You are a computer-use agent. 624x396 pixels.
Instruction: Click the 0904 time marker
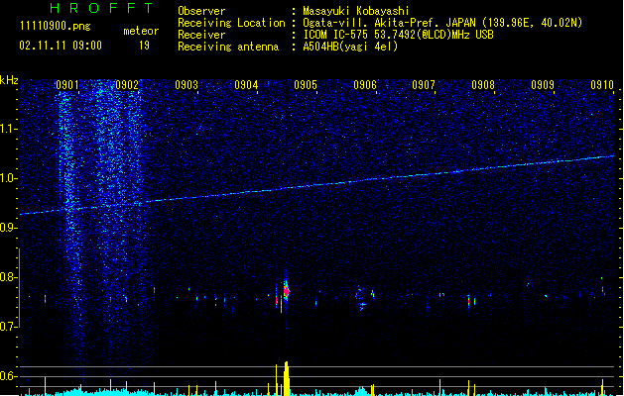point(246,85)
